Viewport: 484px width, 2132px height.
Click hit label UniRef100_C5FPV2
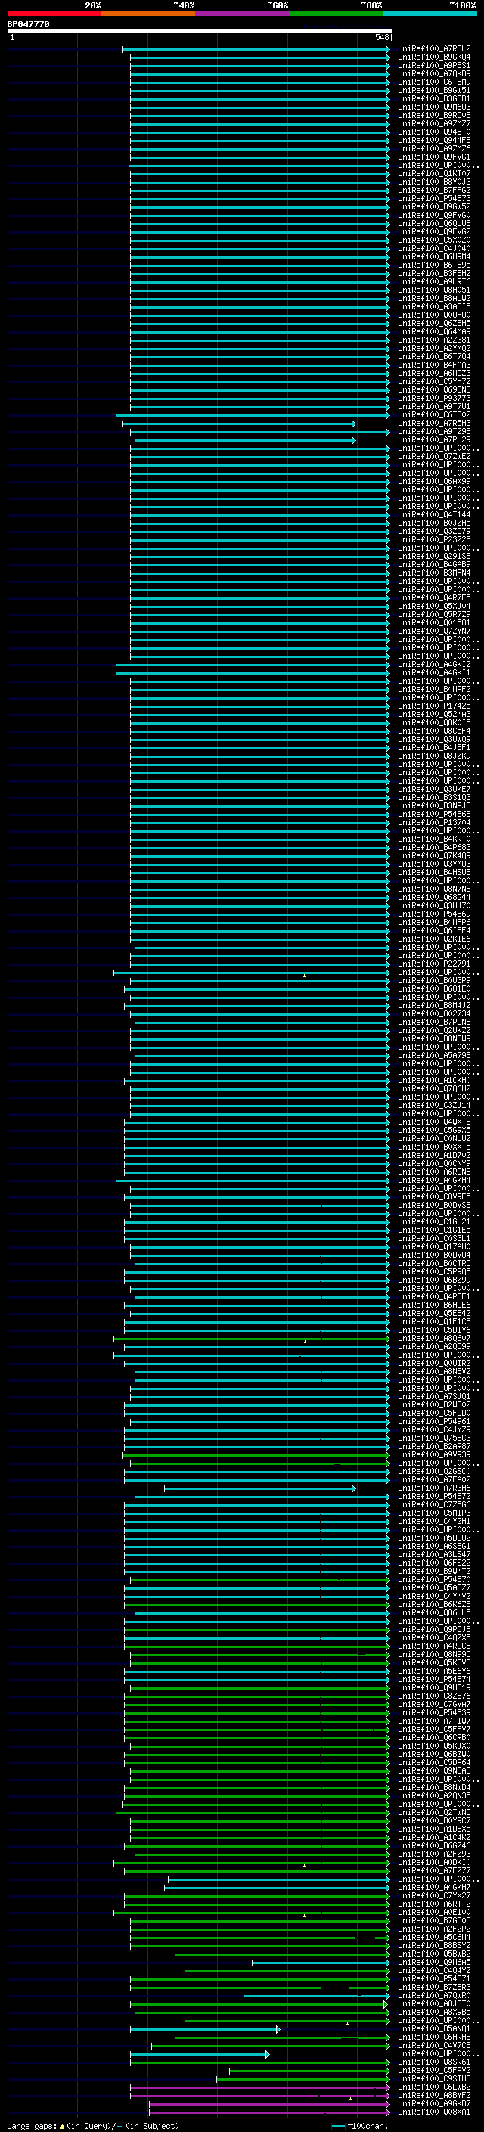coord(434,2071)
